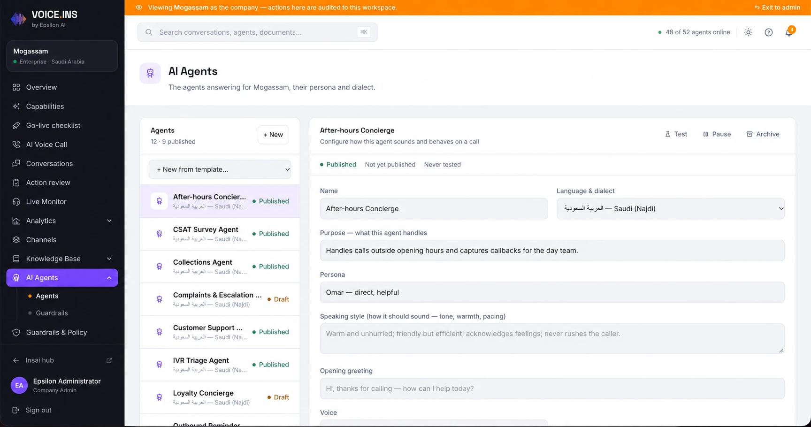
Task: Click the EA user avatar
Action: click(19, 385)
